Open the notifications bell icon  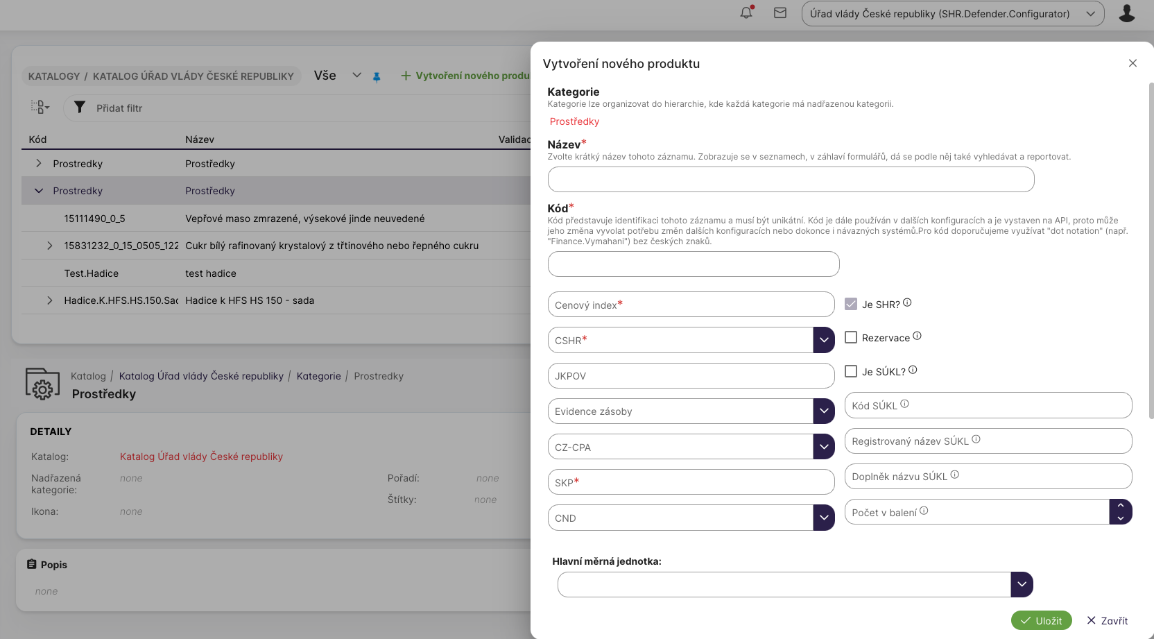(x=746, y=13)
